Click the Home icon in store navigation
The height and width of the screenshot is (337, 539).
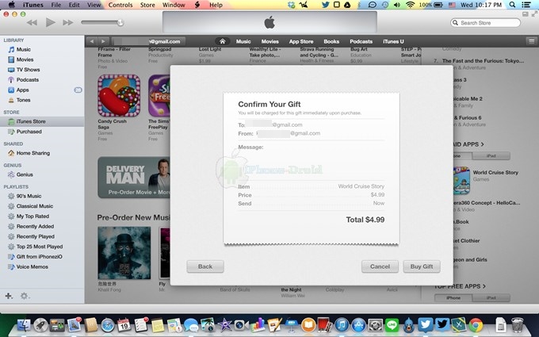point(223,41)
